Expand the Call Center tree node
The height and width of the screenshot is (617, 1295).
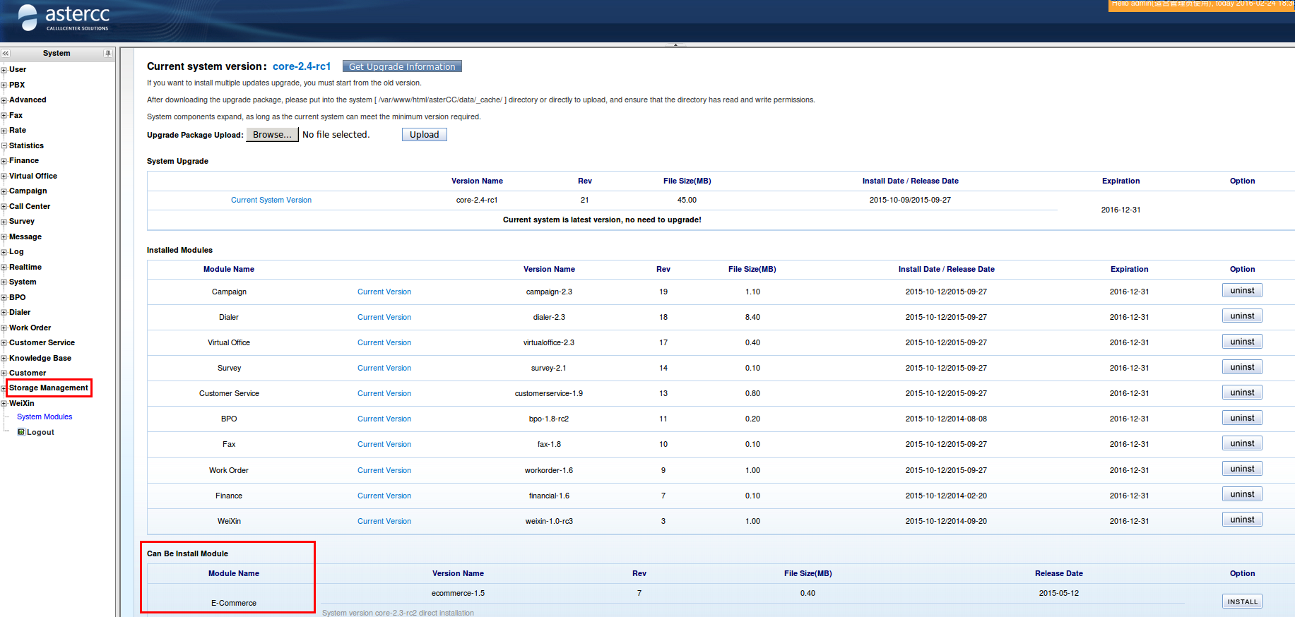pyautogui.click(x=4, y=207)
